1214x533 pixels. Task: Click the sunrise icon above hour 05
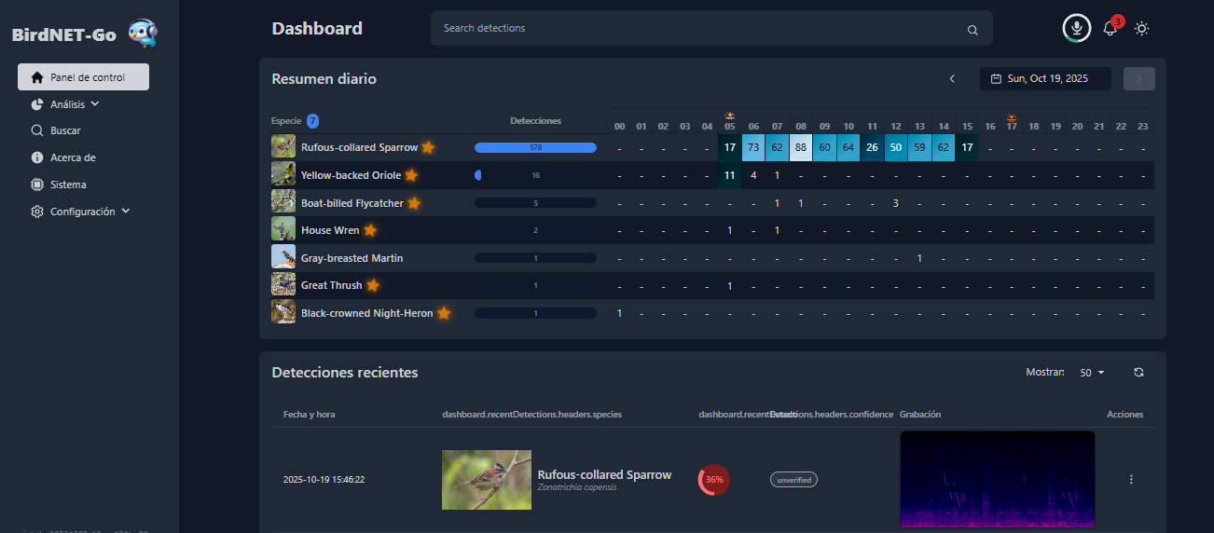click(730, 116)
